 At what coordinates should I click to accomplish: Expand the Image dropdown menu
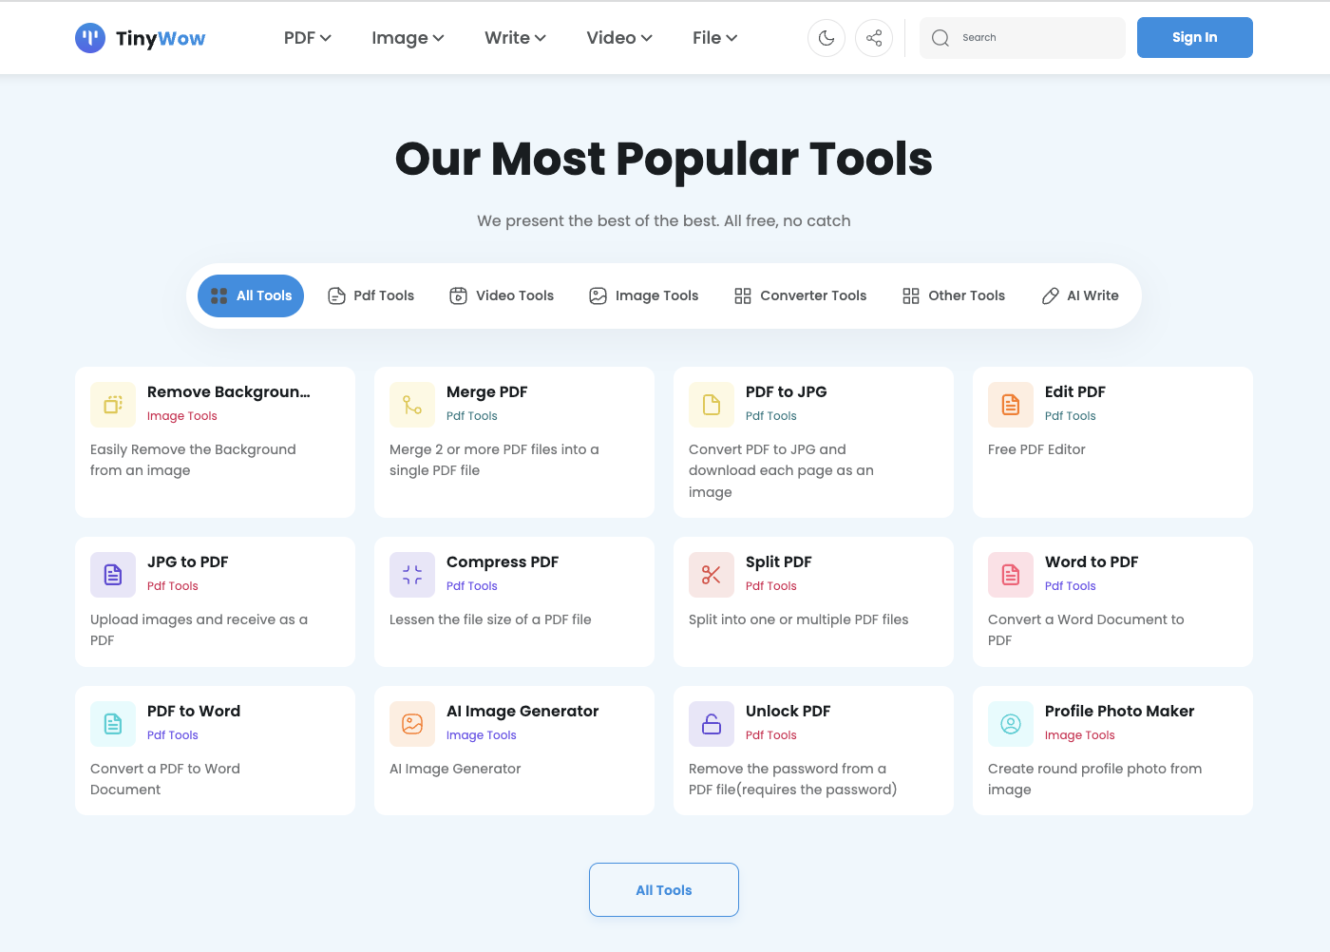pos(408,38)
